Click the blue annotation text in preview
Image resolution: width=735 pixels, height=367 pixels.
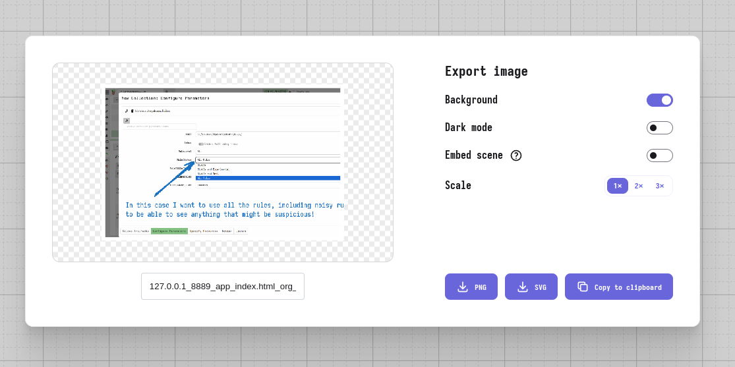pyautogui.click(x=235, y=210)
